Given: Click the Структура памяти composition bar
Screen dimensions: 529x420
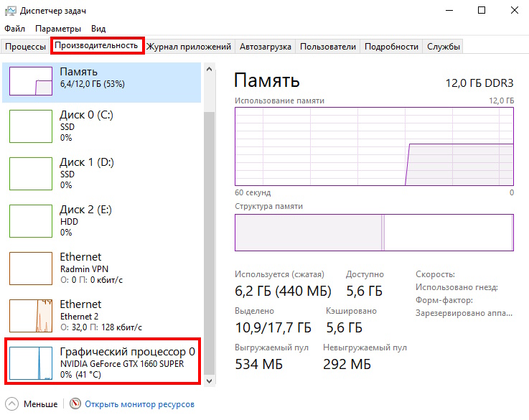Looking at the screenshot, I should pos(374,233).
